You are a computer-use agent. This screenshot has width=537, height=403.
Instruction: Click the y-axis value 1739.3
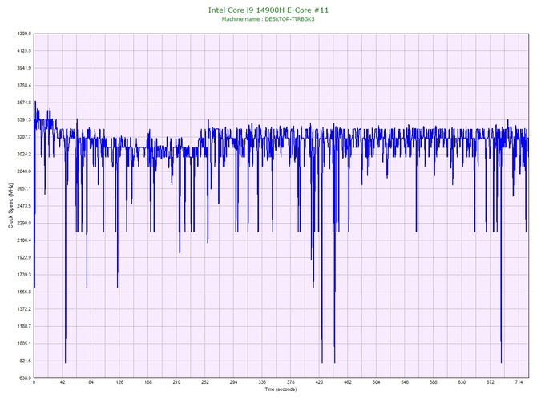click(24, 275)
